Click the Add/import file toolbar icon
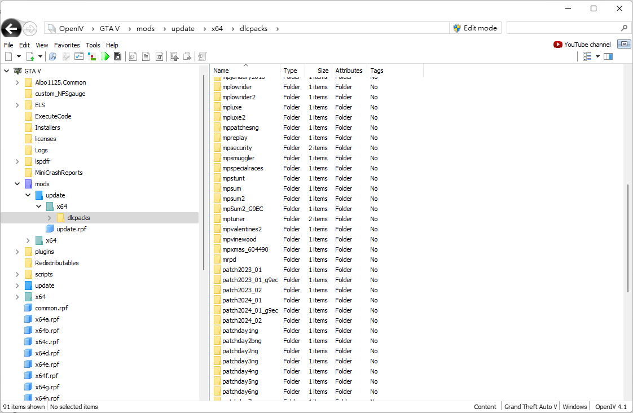 (30, 56)
